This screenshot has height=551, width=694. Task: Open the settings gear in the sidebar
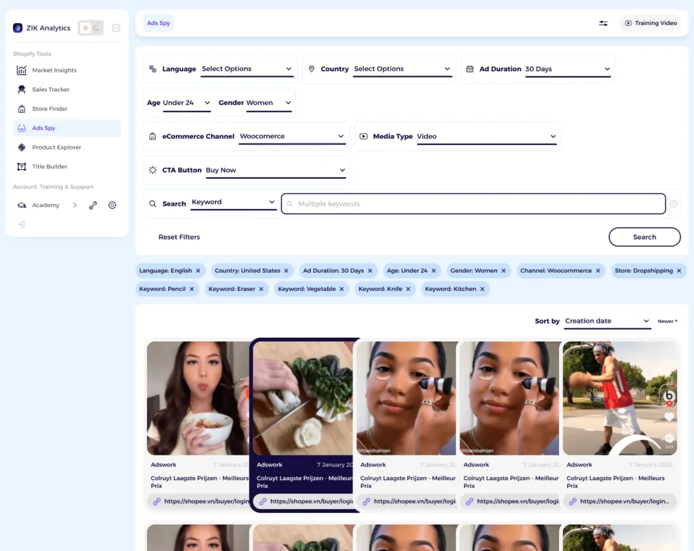coord(112,204)
